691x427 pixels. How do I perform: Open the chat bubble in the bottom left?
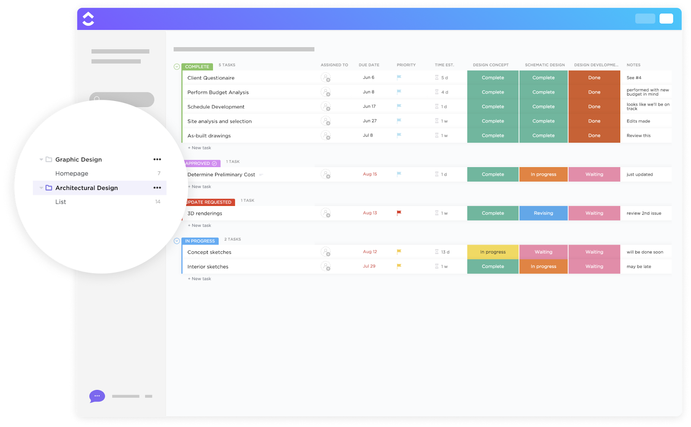click(97, 396)
